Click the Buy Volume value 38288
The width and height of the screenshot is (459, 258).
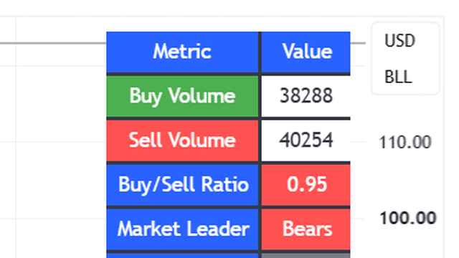[x=306, y=96]
